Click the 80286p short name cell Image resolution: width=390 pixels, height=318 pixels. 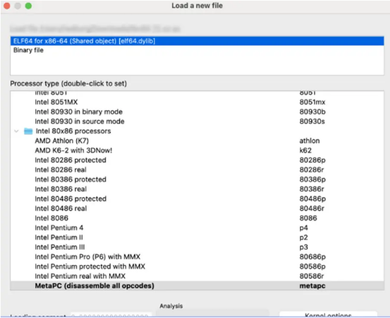312,160
